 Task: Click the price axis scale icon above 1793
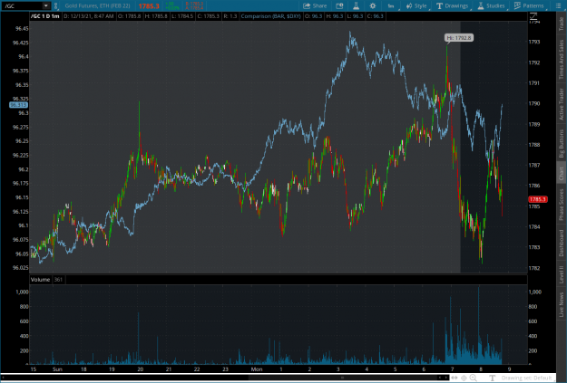coord(533,16)
